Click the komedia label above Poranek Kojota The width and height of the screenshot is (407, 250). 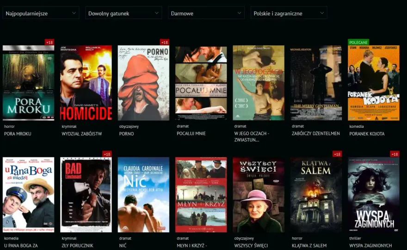point(357,126)
